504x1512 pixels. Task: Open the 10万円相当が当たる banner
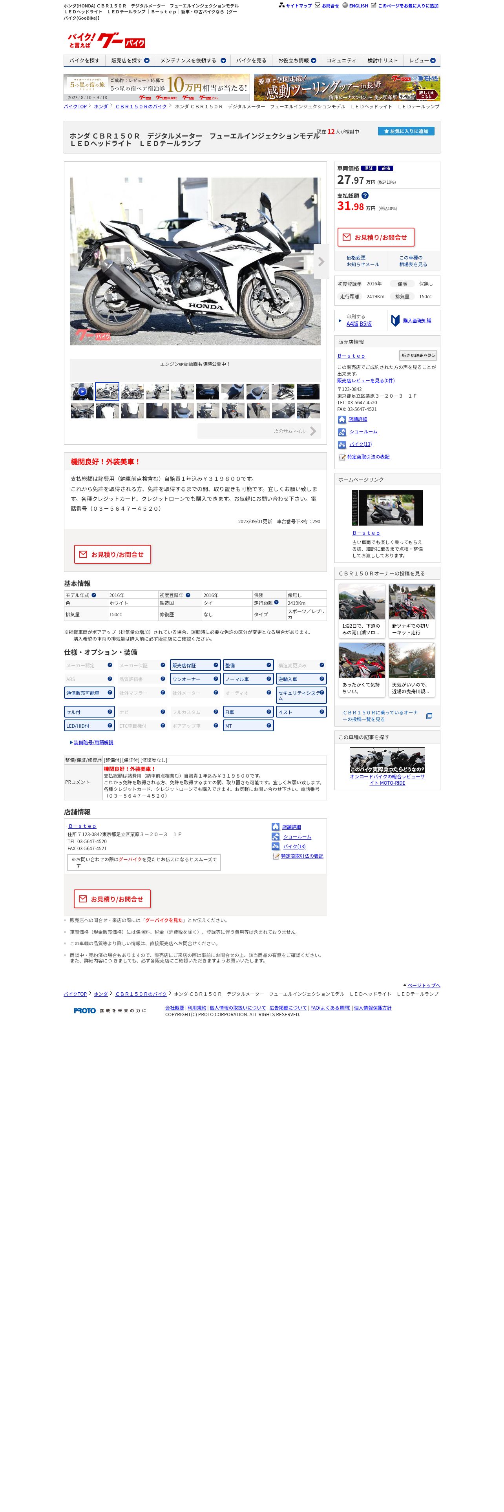(157, 88)
